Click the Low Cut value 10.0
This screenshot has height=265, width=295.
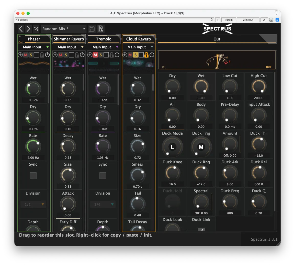[230, 98]
